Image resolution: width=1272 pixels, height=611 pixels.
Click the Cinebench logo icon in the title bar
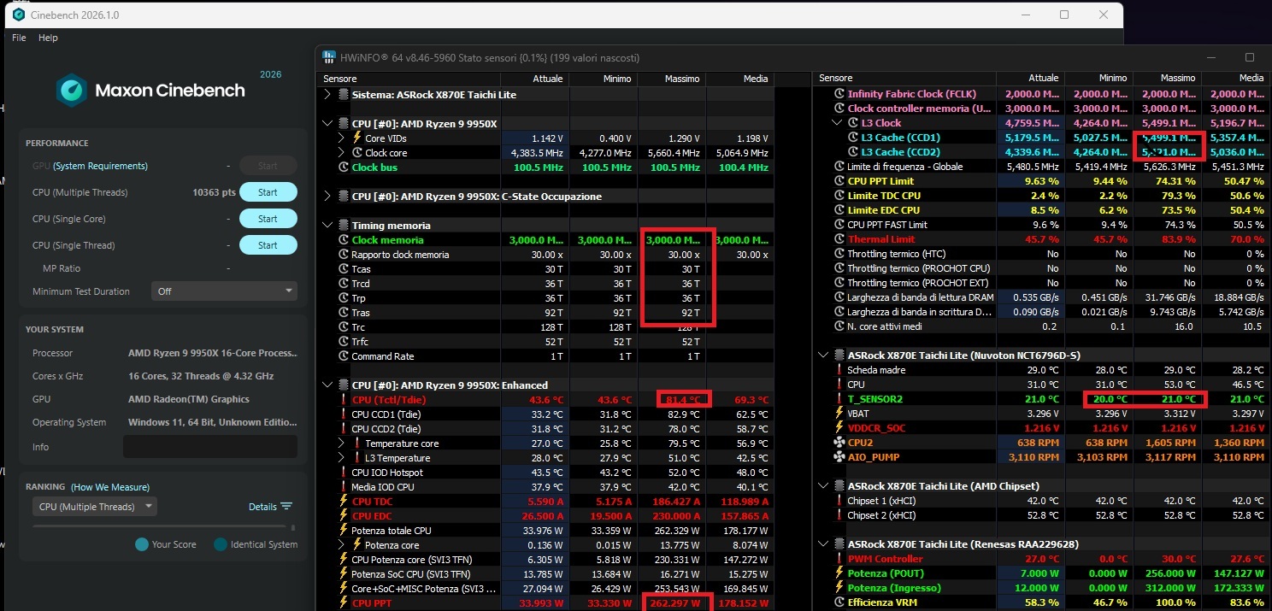coord(18,15)
